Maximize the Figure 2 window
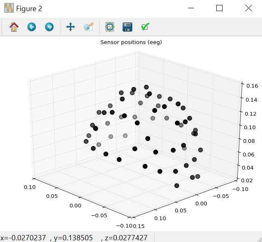 coord(219,8)
